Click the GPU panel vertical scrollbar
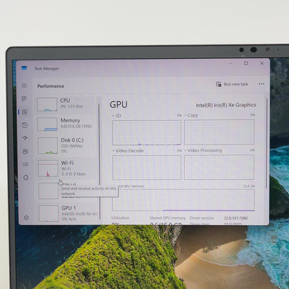This screenshot has height=289, width=289. point(267,143)
